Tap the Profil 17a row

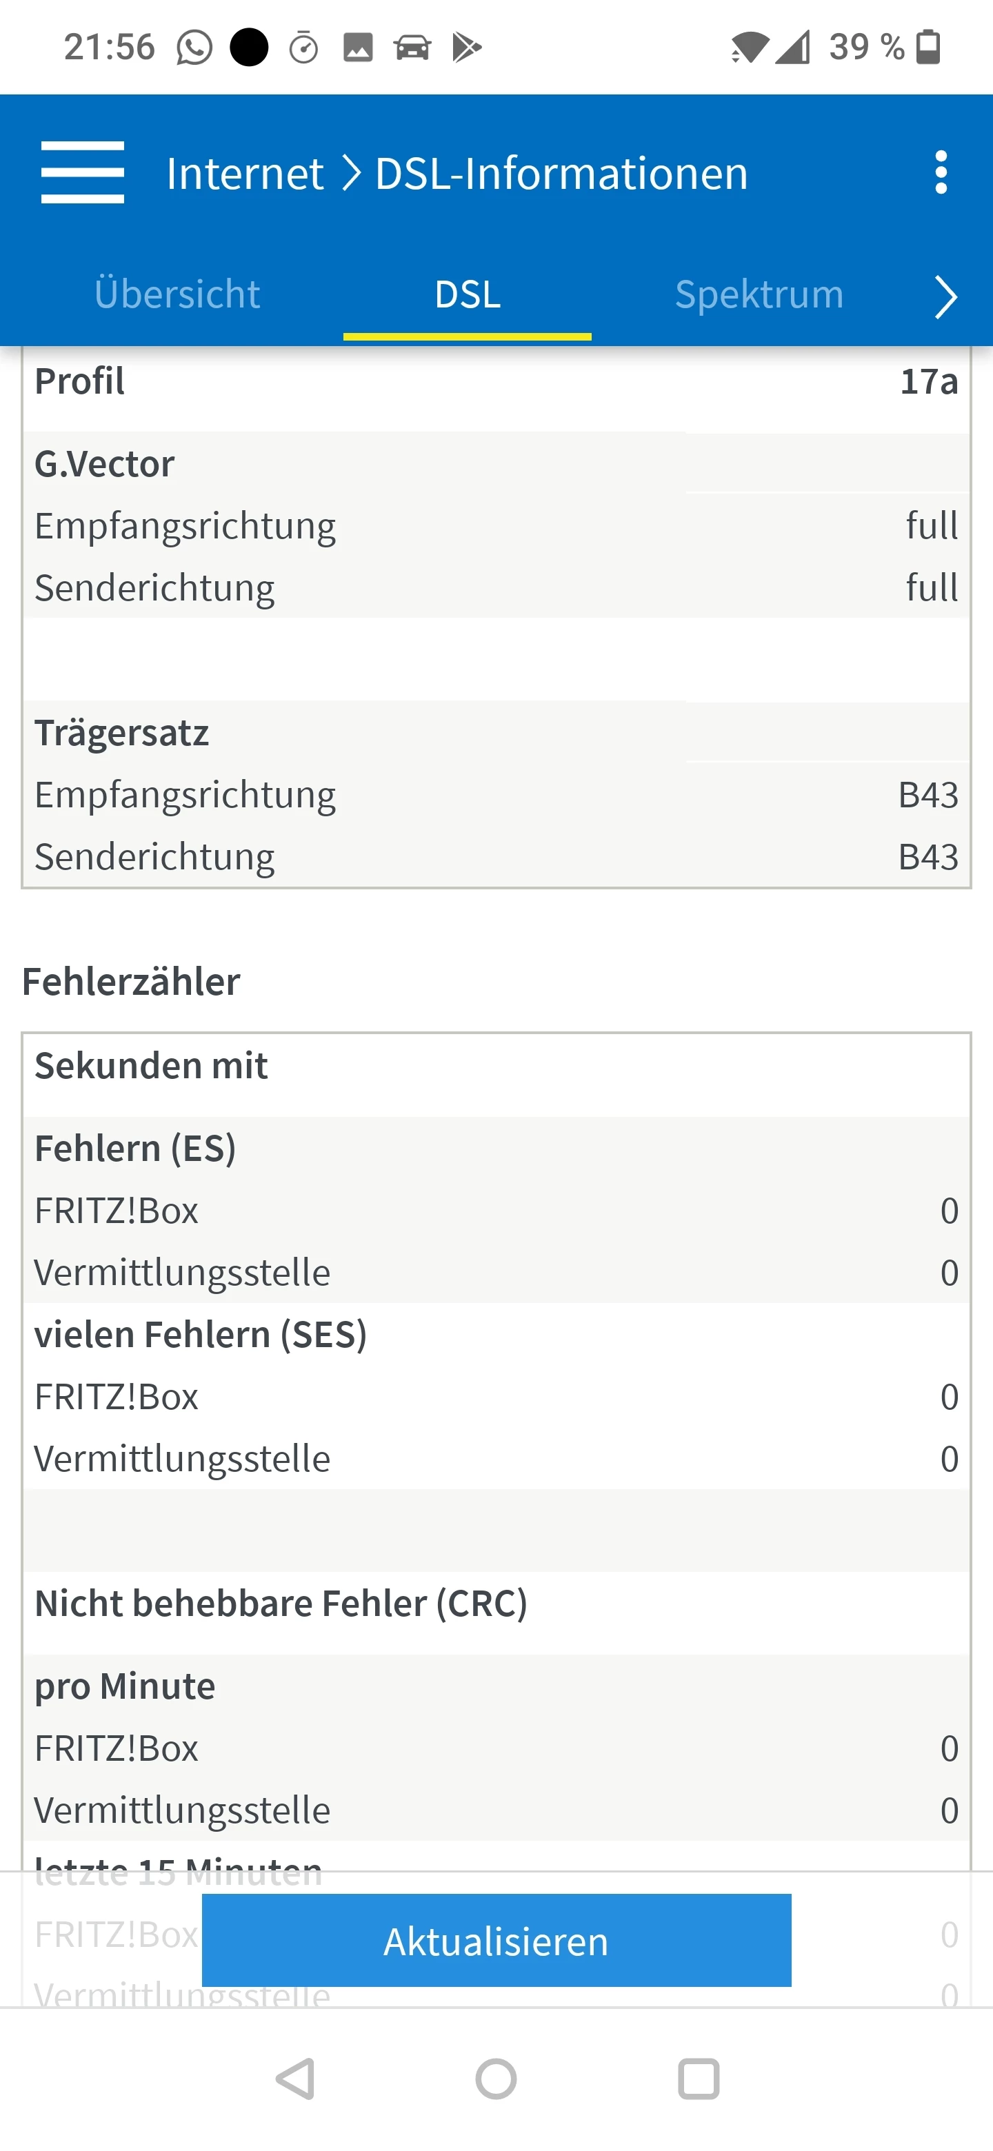(x=496, y=382)
